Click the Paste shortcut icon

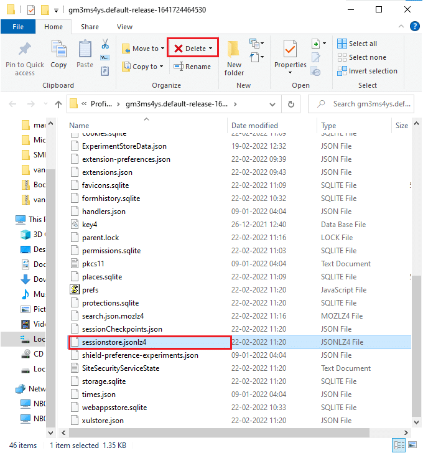click(x=105, y=71)
